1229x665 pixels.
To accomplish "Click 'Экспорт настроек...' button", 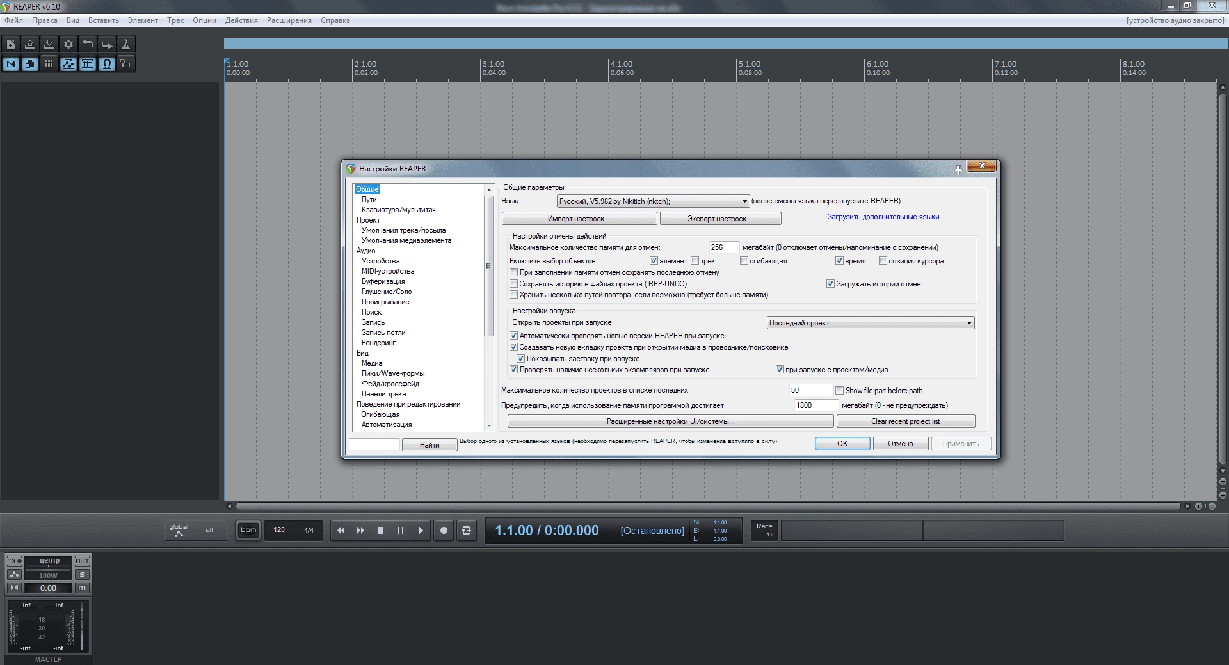I will [720, 219].
